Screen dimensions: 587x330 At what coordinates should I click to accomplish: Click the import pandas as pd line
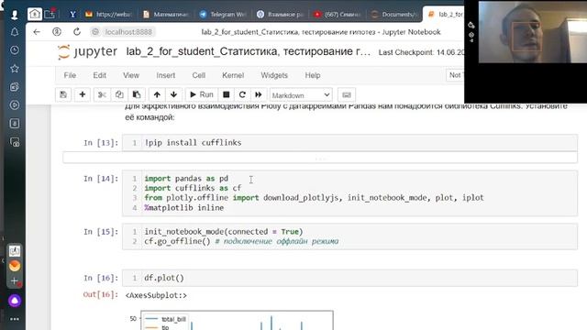(186, 179)
